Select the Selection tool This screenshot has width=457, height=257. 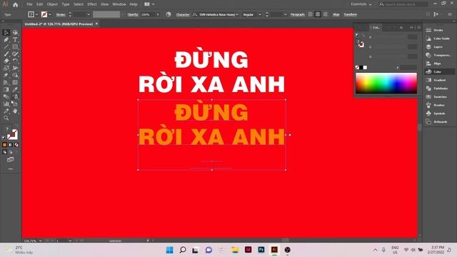6,32
